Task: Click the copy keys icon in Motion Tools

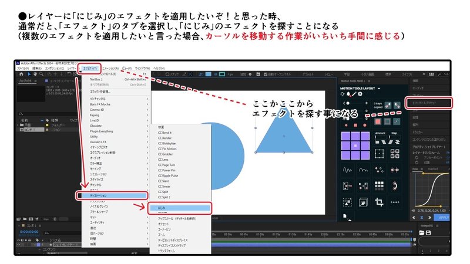Action: tap(388, 106)
